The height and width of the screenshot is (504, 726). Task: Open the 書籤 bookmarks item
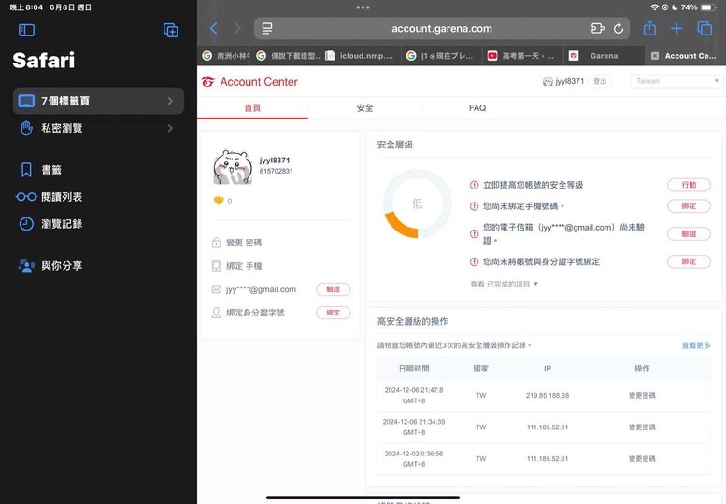click(x=51, y=170)
